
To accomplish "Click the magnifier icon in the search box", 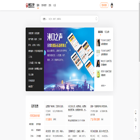I will (96, 19).
